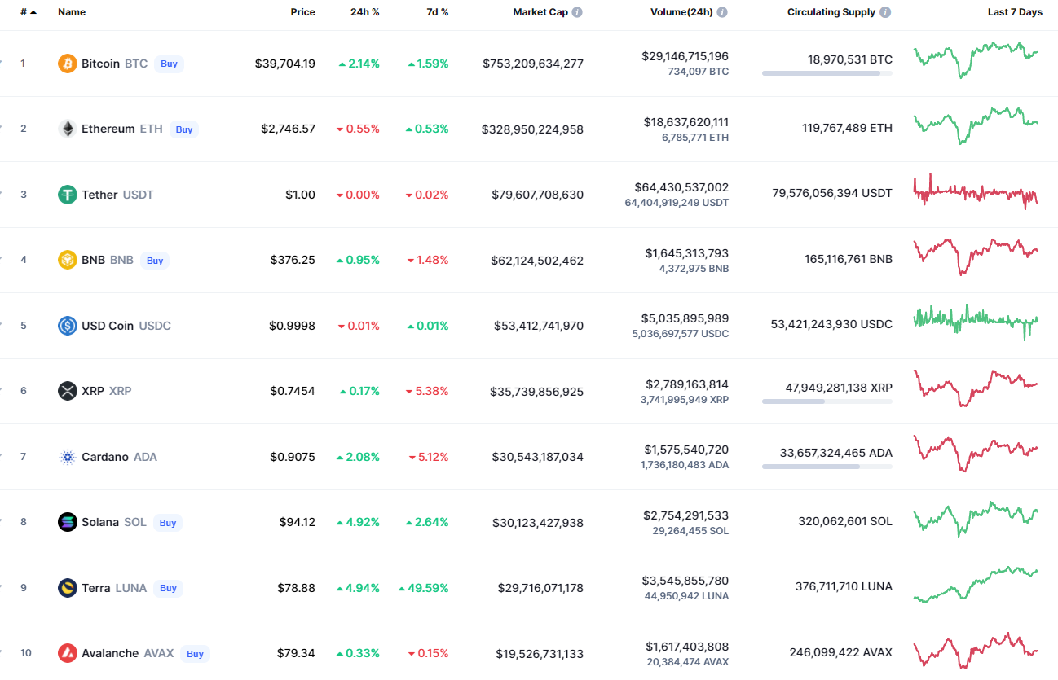Sort the table by the # rank column
Image resolution: width=1058 pixels, height=680 pixels.
(x=28, y=12)
